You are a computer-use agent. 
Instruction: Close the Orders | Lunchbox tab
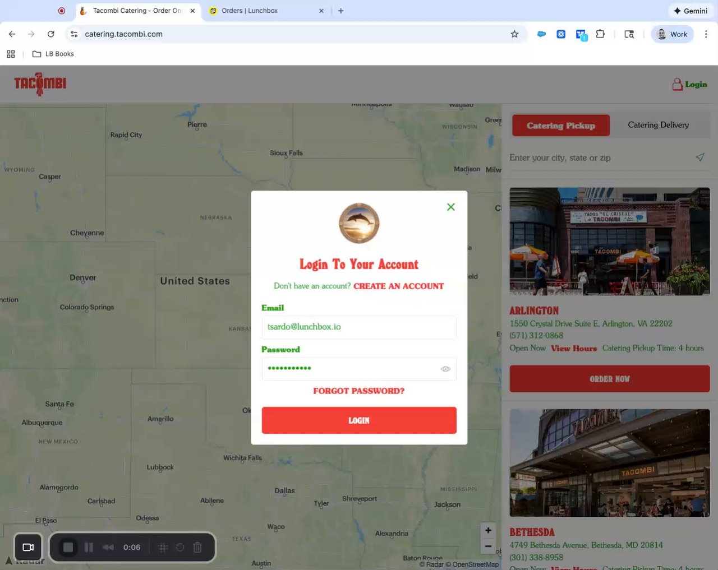pyautogui.click(x=321, y=11)
